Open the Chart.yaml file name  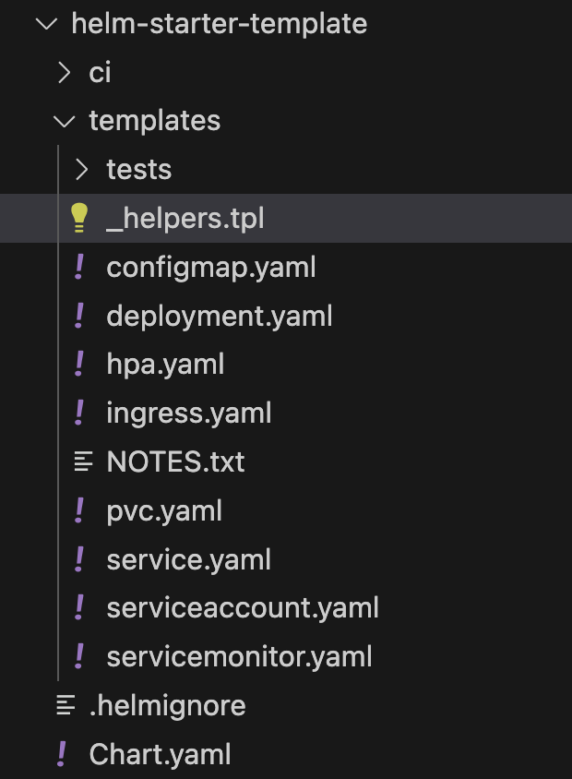click(x=160, y=754)
